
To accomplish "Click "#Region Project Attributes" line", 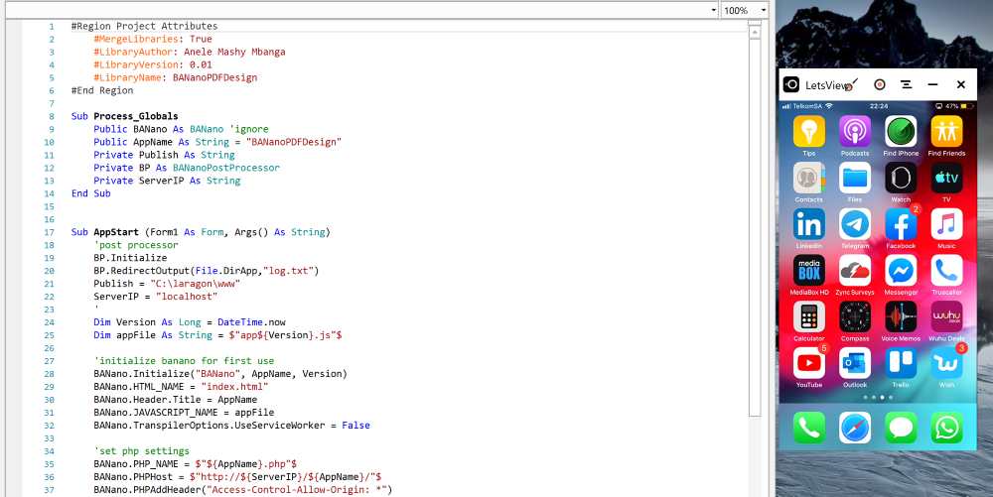I will (144, 26).
